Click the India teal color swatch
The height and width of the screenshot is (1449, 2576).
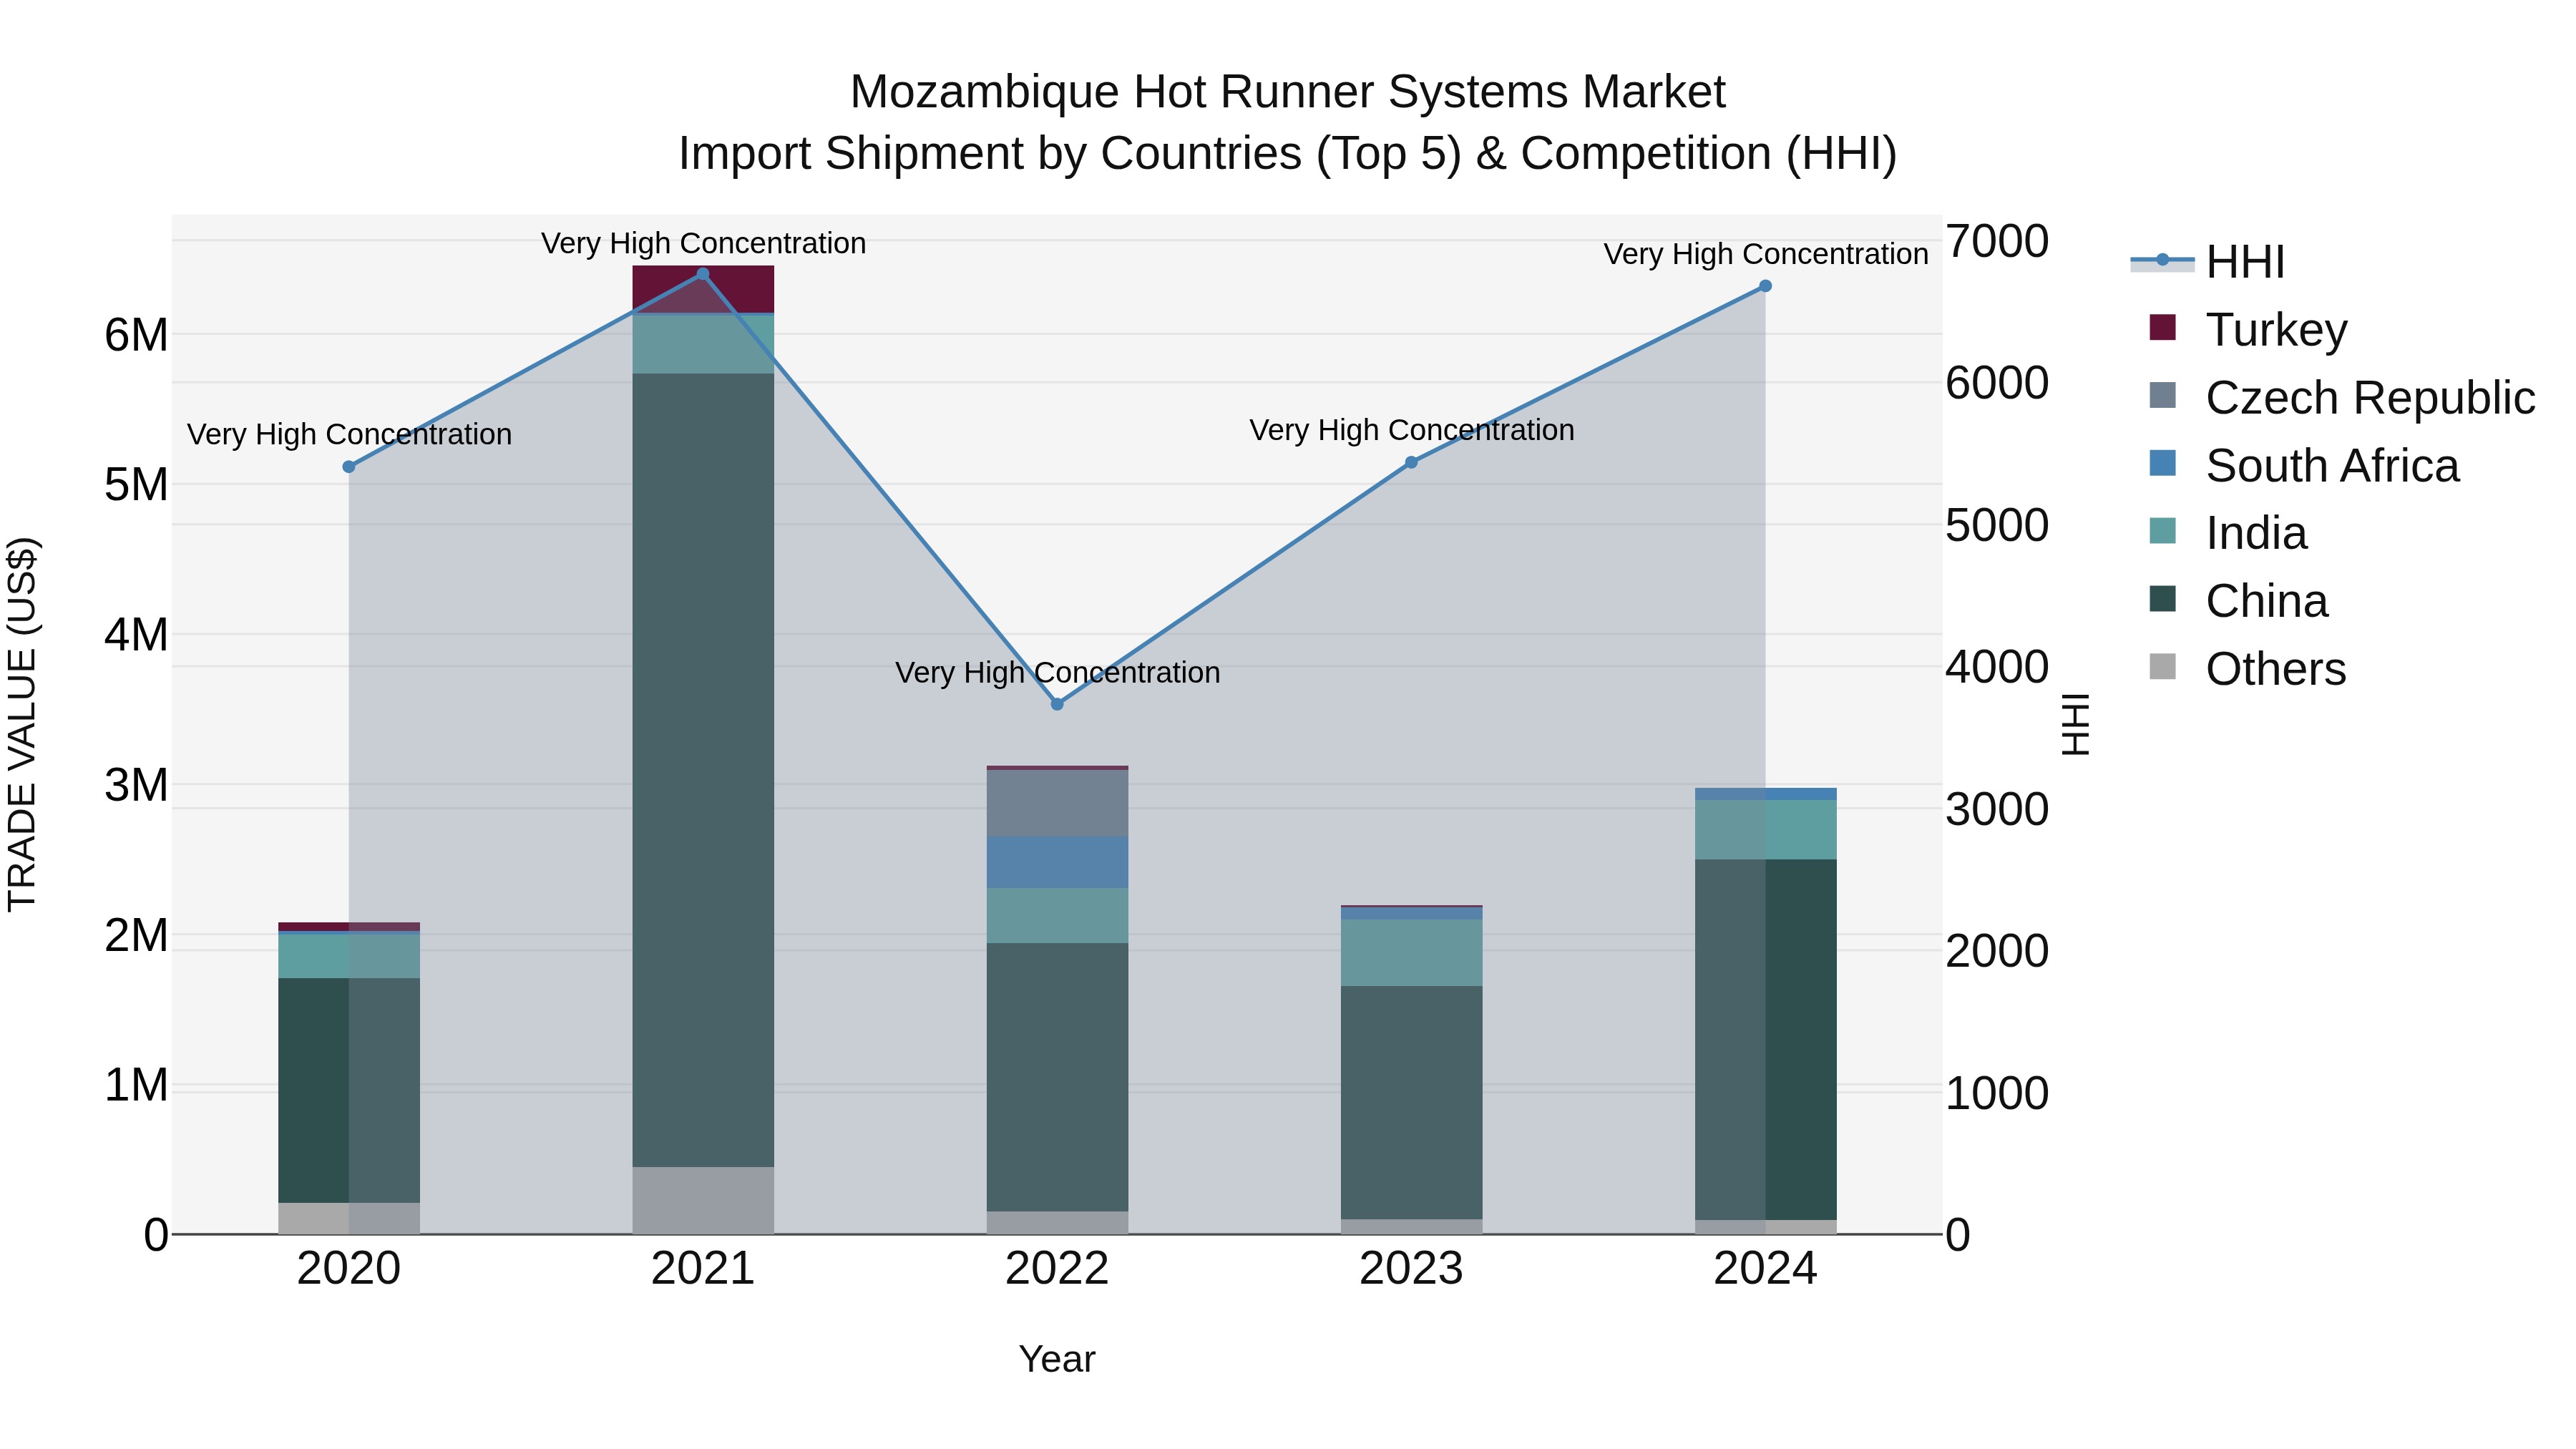click(x=2162, y=531)
